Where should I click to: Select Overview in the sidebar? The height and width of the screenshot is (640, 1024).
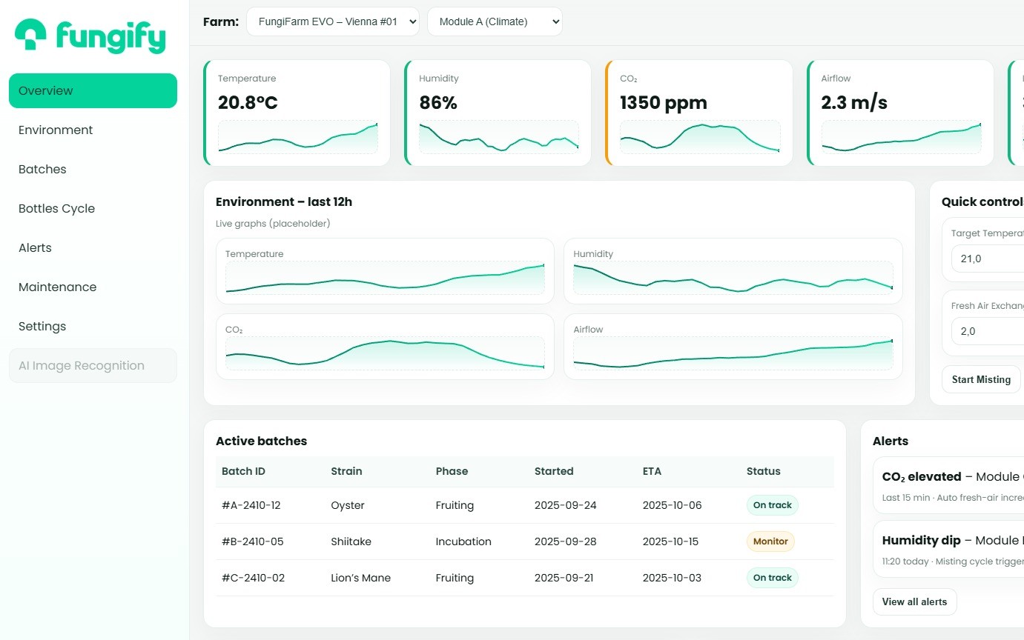(93, 90)
